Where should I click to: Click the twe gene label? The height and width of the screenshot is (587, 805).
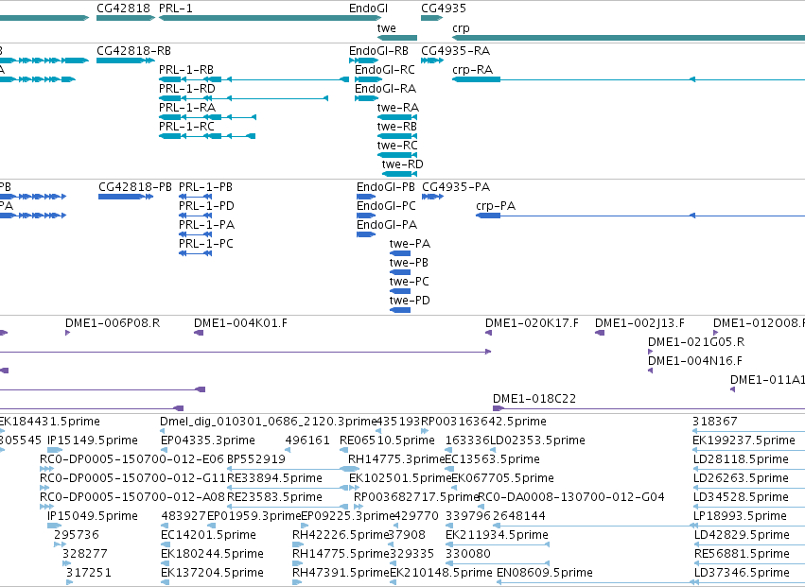point(387,28)
